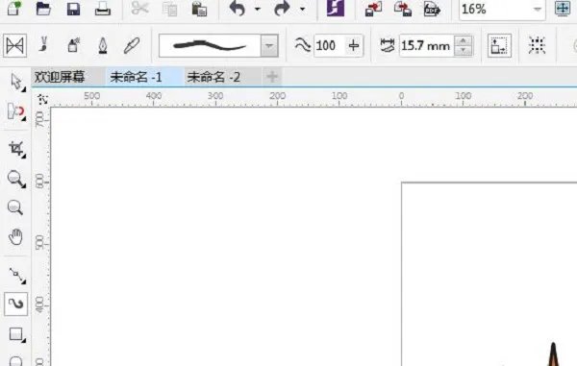Click the purple search content icon

[336, 8]
